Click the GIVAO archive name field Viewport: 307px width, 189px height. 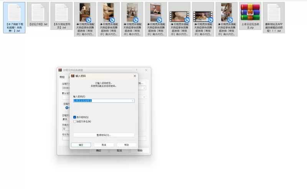click(66, 88)
